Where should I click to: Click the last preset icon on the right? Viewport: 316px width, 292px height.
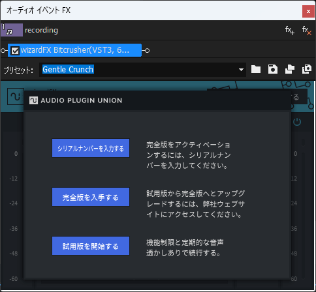click(307, 70)
